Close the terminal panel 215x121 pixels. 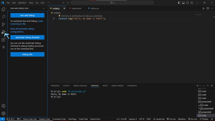212,86
